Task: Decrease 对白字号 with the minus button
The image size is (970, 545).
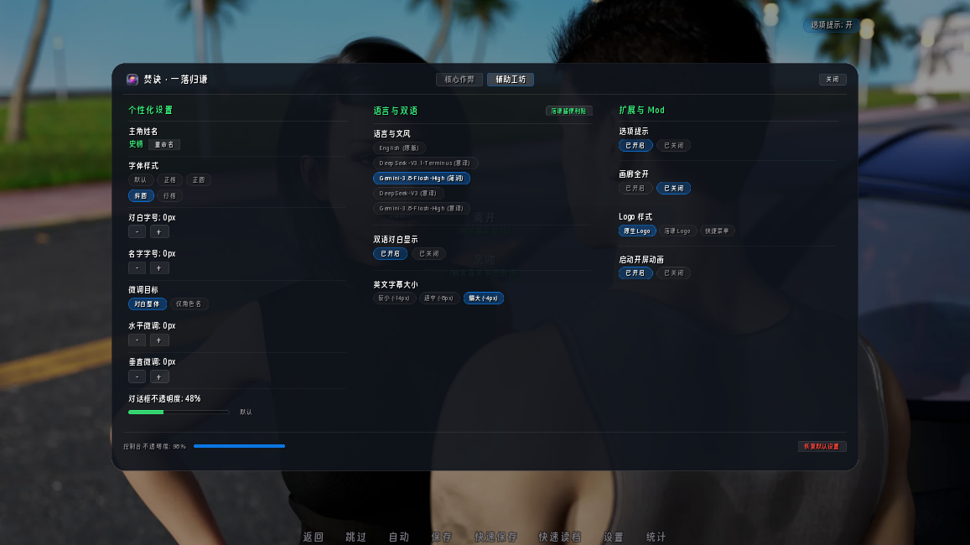Action: tap(137, 232)
